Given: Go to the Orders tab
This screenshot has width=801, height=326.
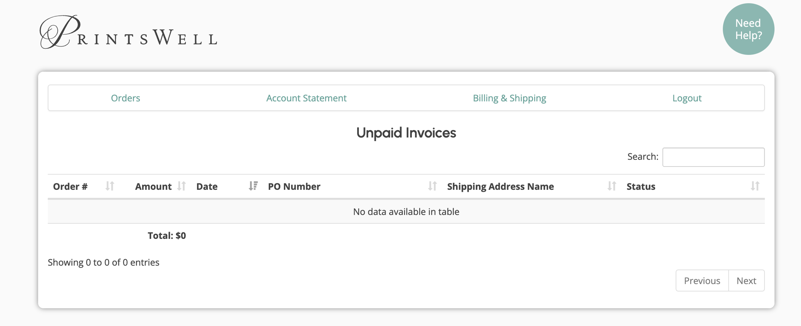Looking at the screenshot, I should [x=125, y=98].
